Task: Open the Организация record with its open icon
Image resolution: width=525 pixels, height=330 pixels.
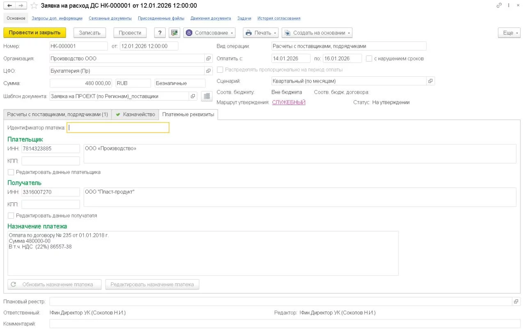Action: click(208, 59)
